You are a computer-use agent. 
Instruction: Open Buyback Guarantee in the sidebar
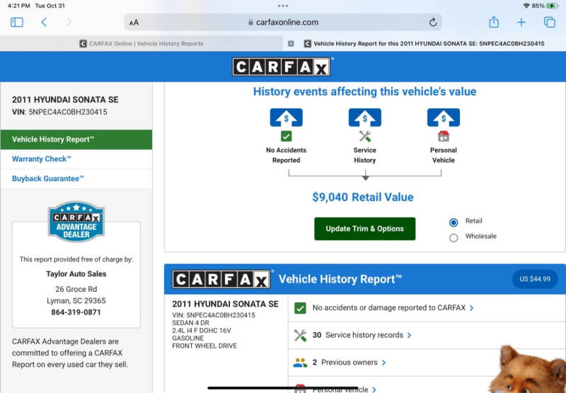76,178
